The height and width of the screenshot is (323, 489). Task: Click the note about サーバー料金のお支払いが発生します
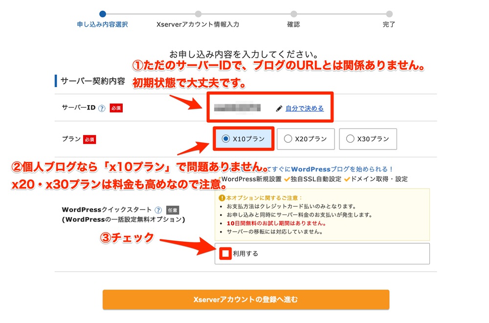tap(299, 215)
